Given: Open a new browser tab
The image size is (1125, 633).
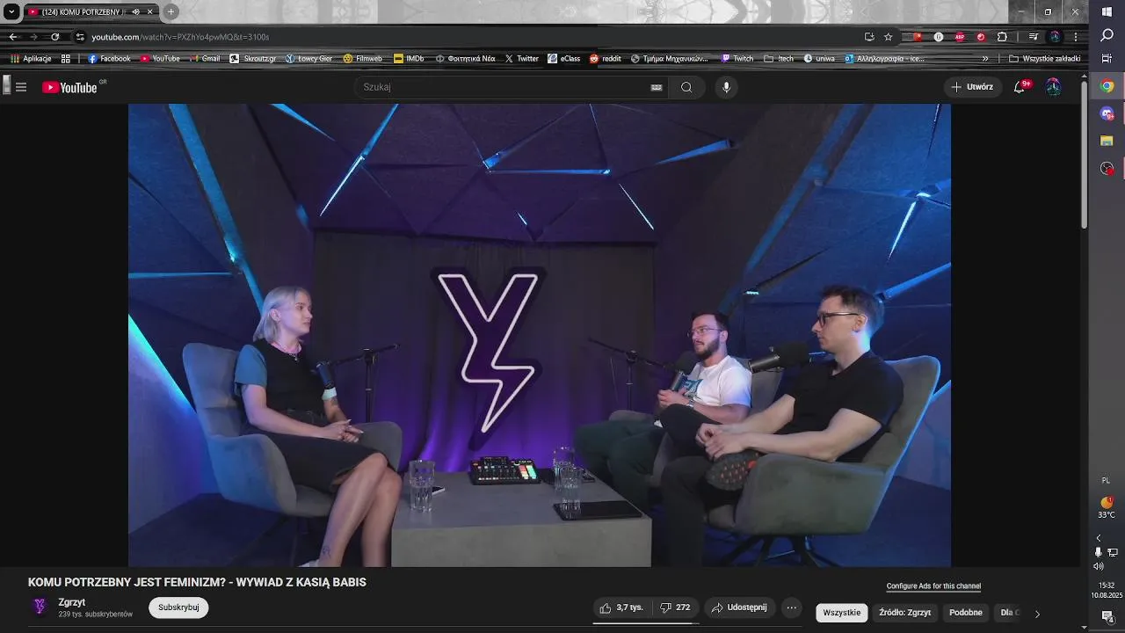Looking at the screenshot, I should click(171, 11).
